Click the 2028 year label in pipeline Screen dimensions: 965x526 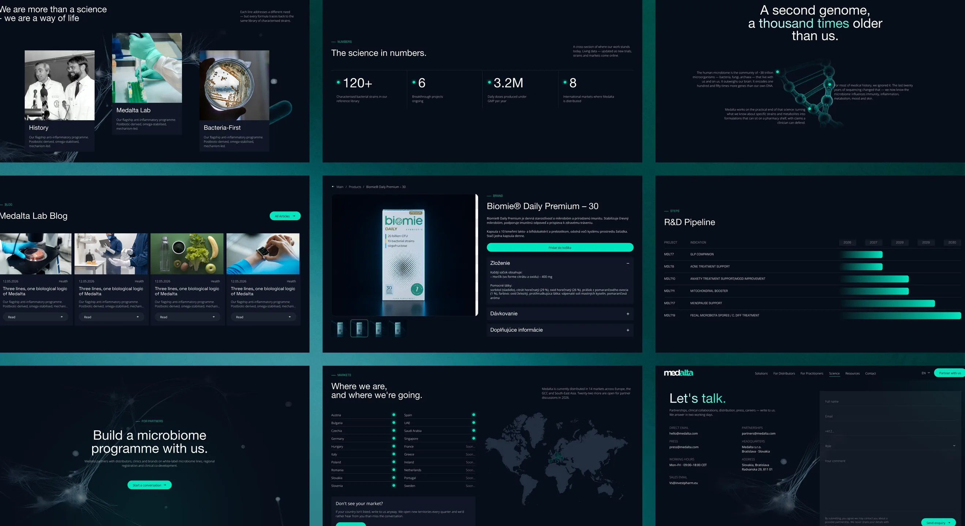pos(900,242)
